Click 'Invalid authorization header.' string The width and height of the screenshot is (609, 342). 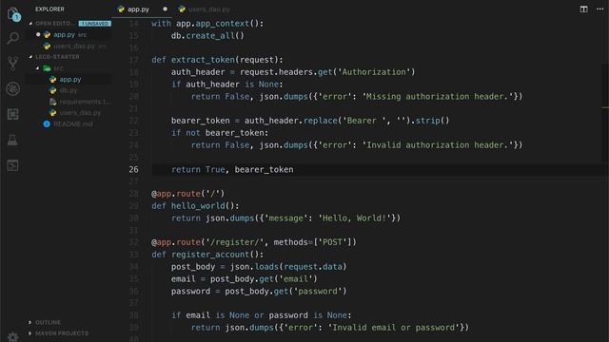coord(438,145)
